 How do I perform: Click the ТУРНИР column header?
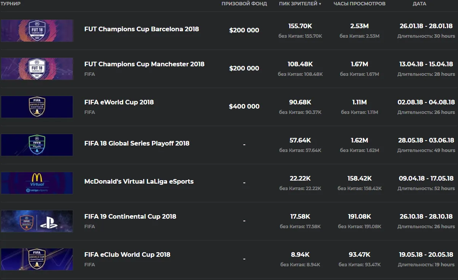(x=10, y=4)
